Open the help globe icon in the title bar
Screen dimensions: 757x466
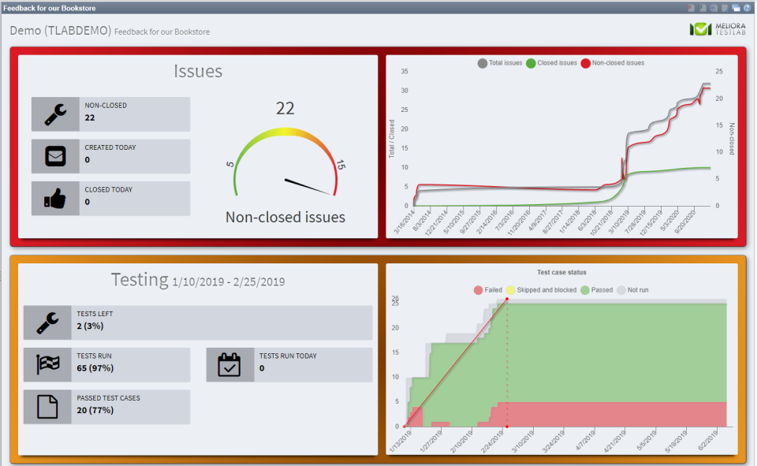click(748, 8)
